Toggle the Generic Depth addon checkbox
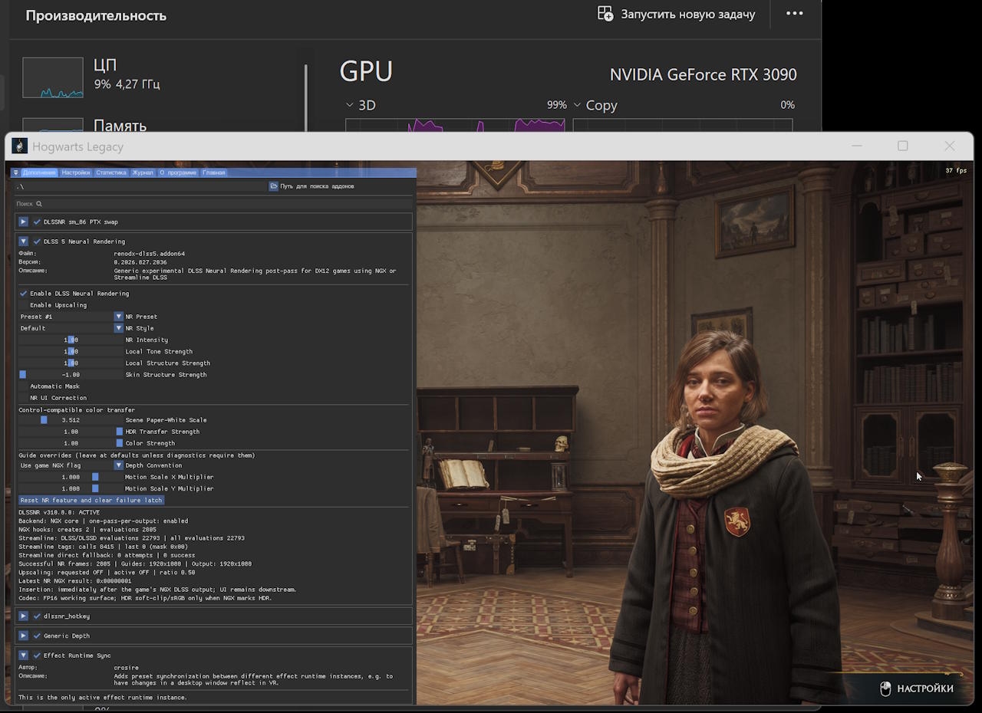 pos(37,636)
